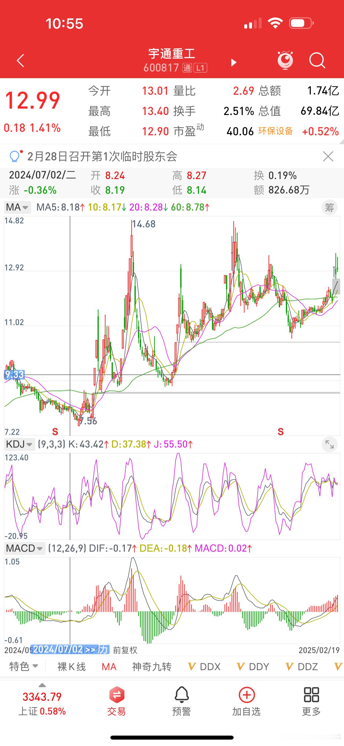Viewport: 344px width, 746px height.
Task: Tap the 上证 3343.79 index quote
Action: 42,703
